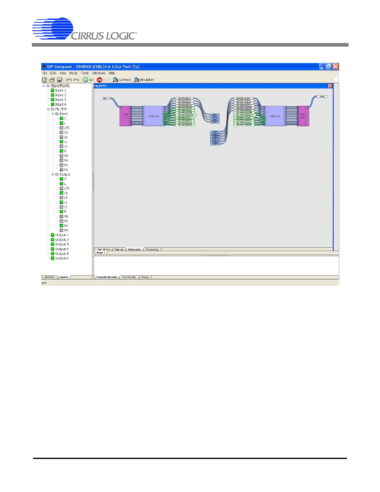Start Emulation from the toolbar
Screen dimensions: 380x492
click(x=144, y=80)
